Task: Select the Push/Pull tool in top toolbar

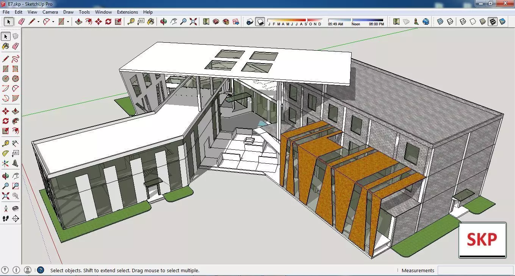Action: tap(79, 22)
